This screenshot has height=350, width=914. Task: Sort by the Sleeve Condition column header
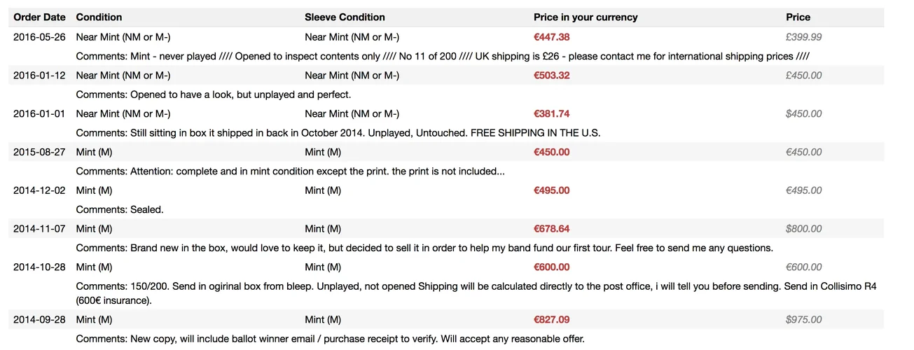click(x=345, y=17)
